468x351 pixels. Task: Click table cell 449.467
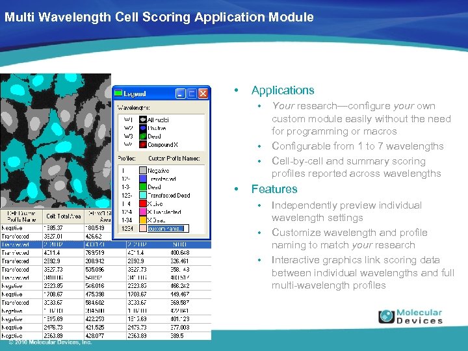pos(180,294)
